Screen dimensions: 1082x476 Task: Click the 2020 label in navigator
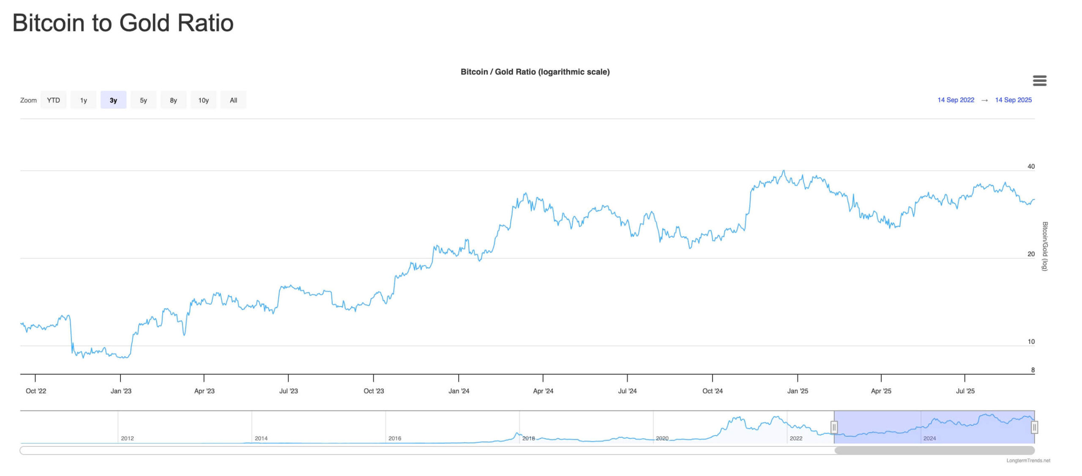[x=662, y=438]
